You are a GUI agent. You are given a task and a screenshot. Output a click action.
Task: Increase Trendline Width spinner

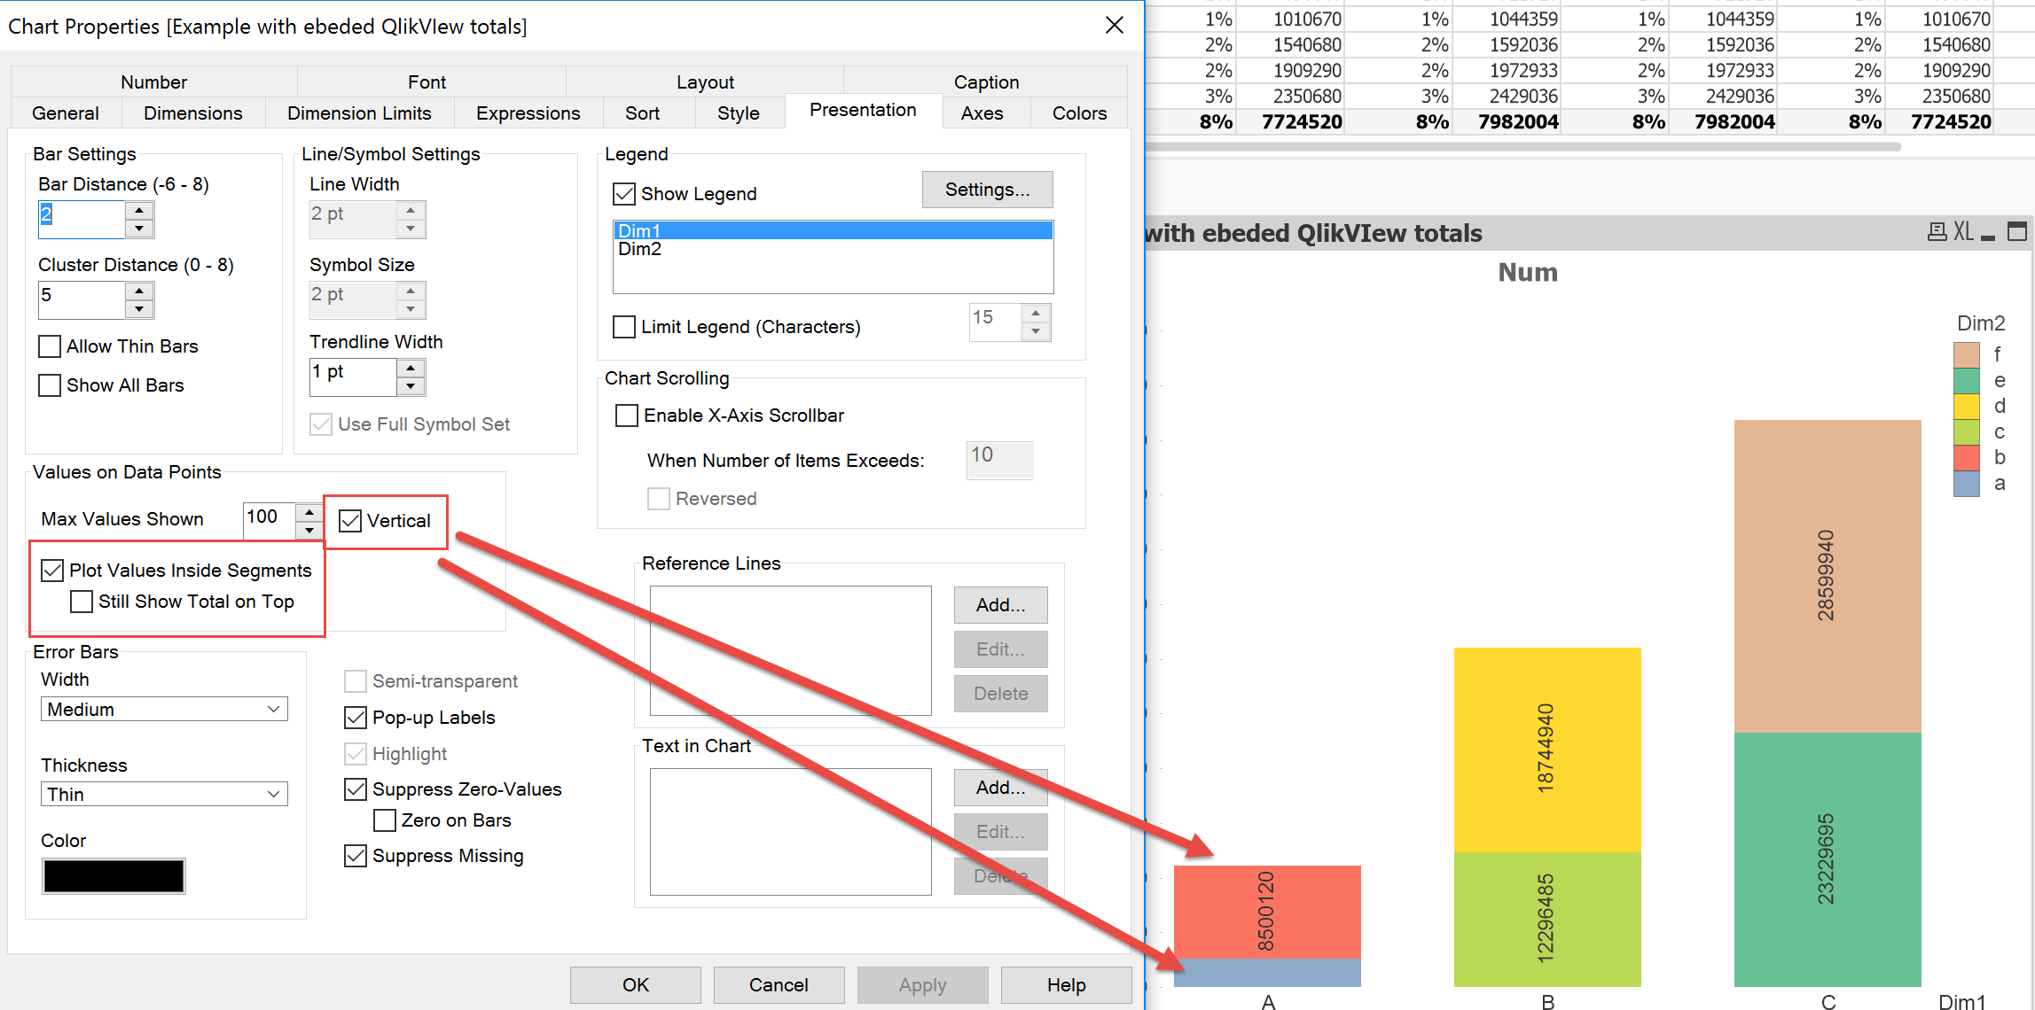click(411, 368)
